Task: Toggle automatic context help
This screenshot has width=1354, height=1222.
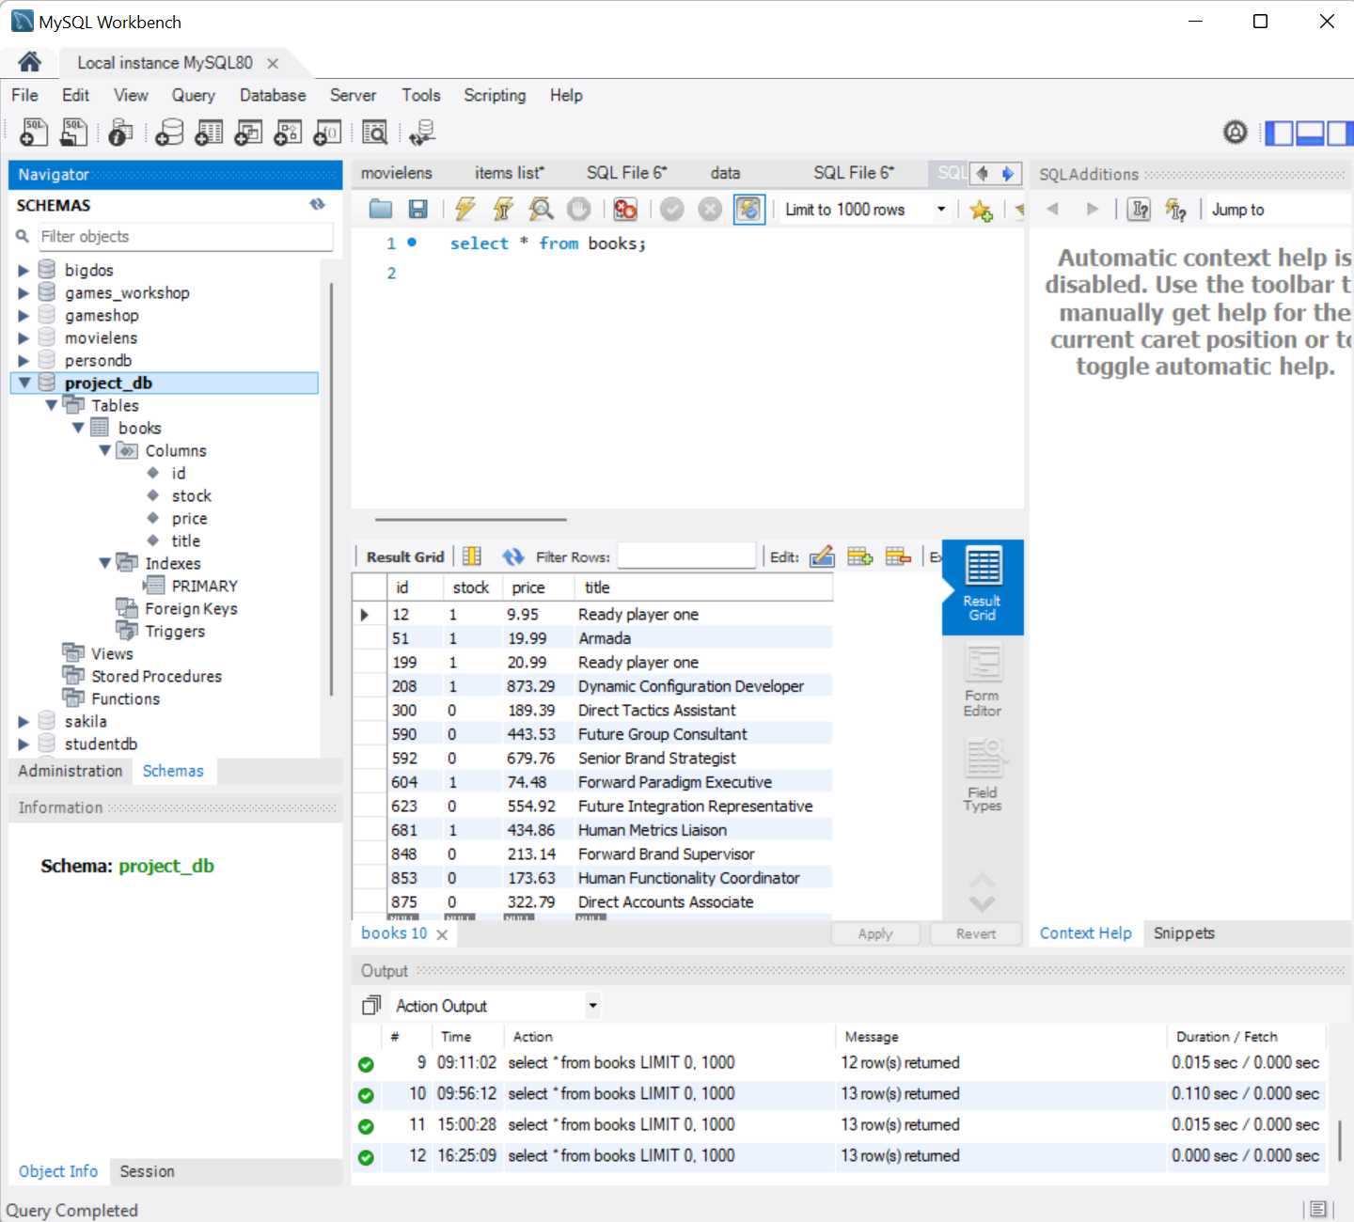Action: [x=1176, y=209]
